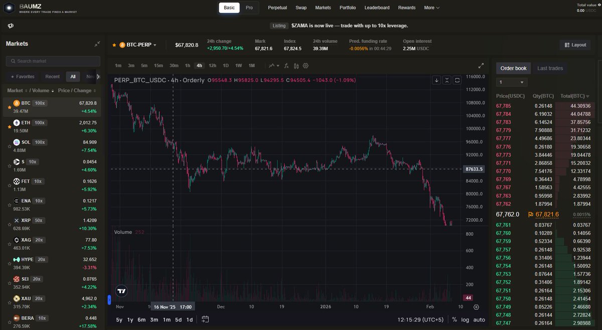
Task: Click the BAUMZ logo icon
Action: (x=9, y=8)
